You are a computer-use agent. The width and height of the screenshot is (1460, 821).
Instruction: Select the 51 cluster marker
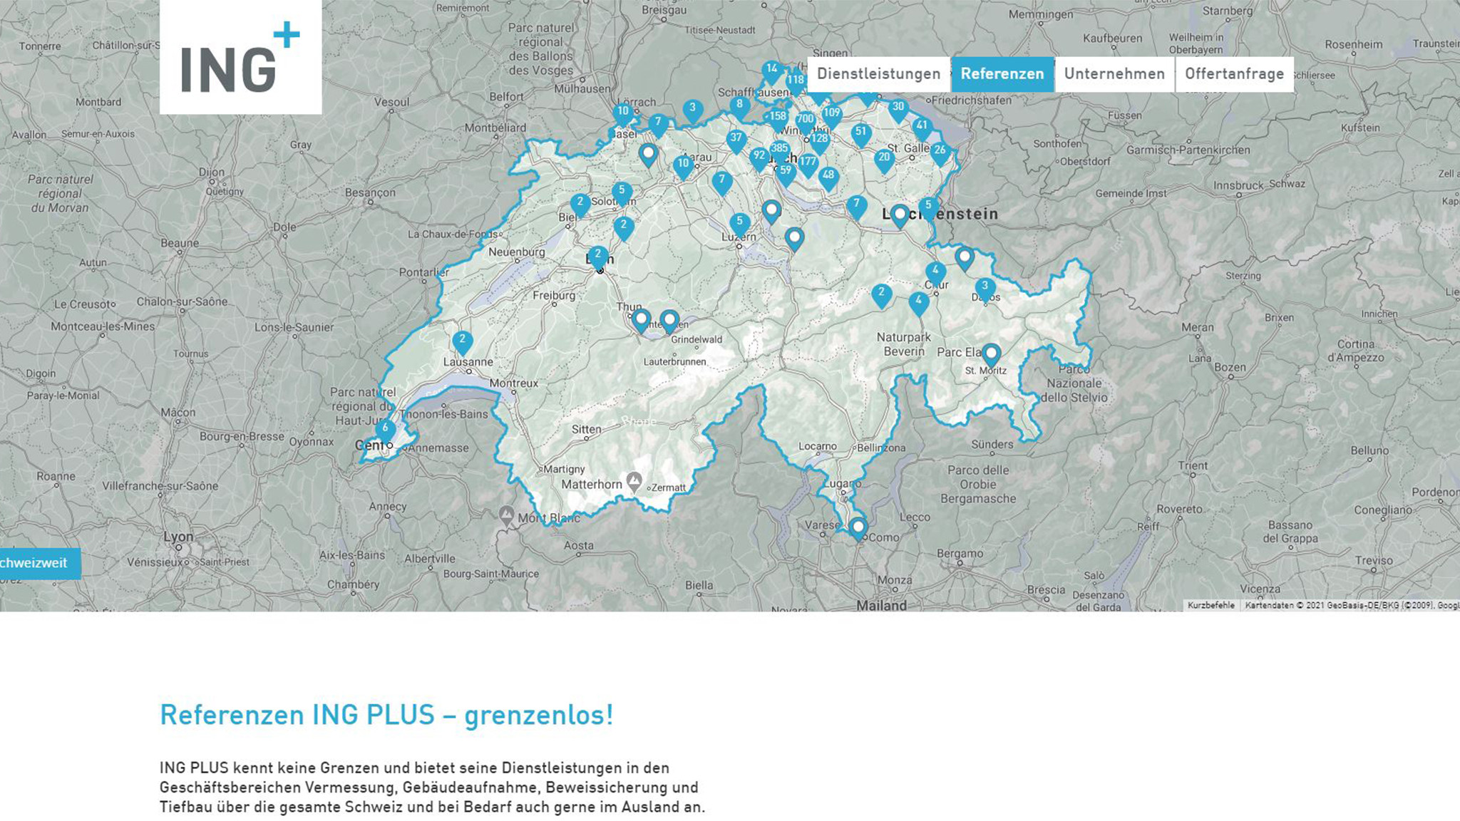click(861, 133)
